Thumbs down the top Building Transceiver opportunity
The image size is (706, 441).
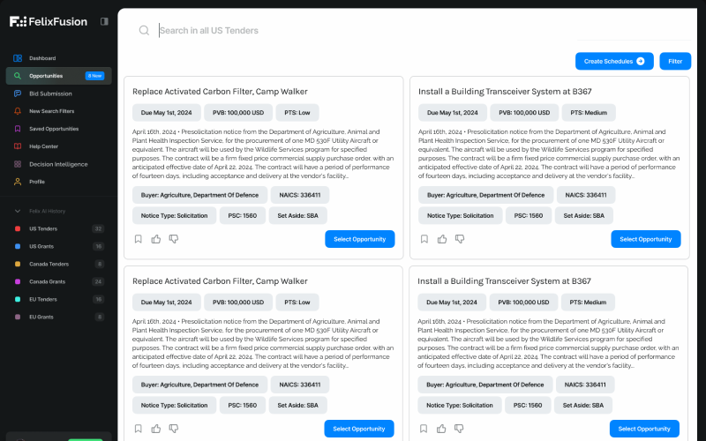pos(460,239)
